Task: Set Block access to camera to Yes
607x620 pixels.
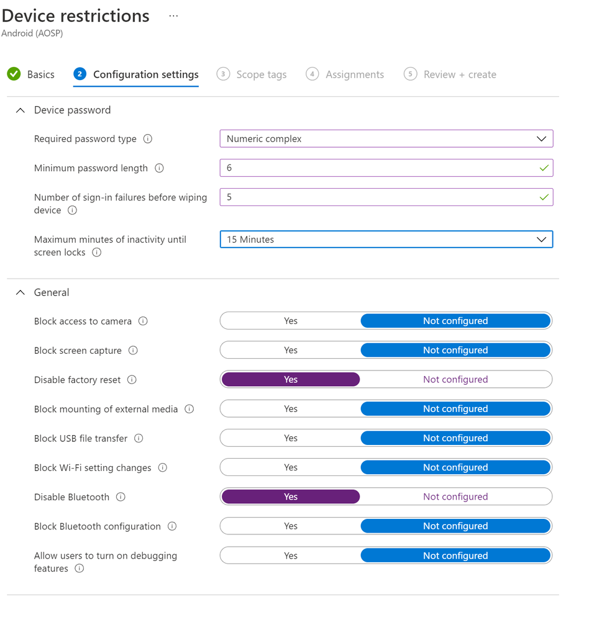Action: click(x=291, y=321)
